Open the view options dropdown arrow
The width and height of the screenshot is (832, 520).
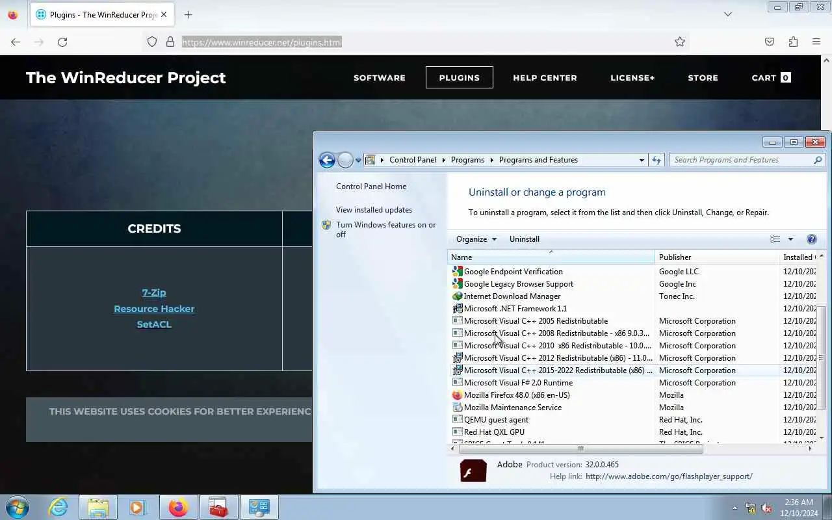point(790,239)
